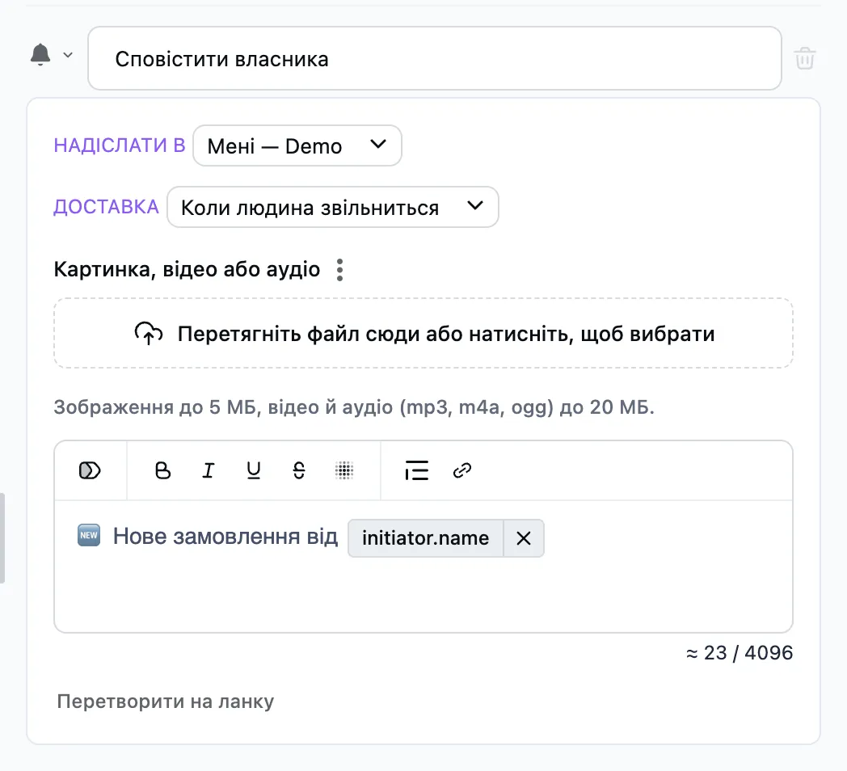Click the variable insert toolbar icon
The height and width of the screenshot is (771, 847).
pyautogui.click(x=90, y=470)
